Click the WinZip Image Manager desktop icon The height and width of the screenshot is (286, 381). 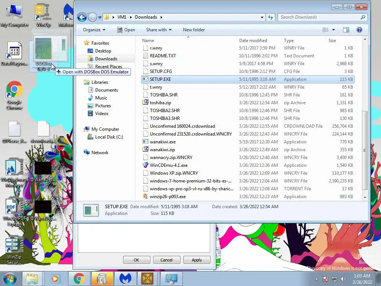point(15,173)
